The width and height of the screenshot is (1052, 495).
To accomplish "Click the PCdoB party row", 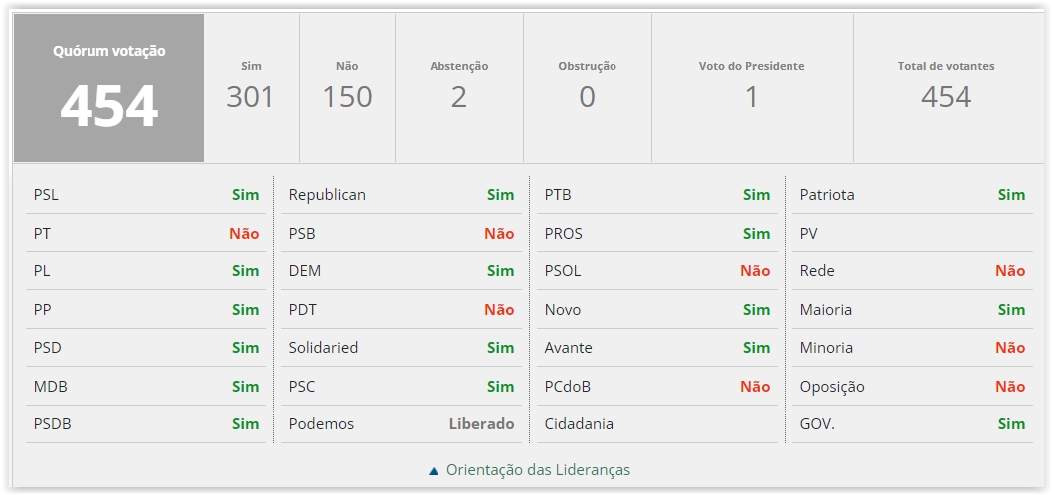I will (x=656, y=387).
